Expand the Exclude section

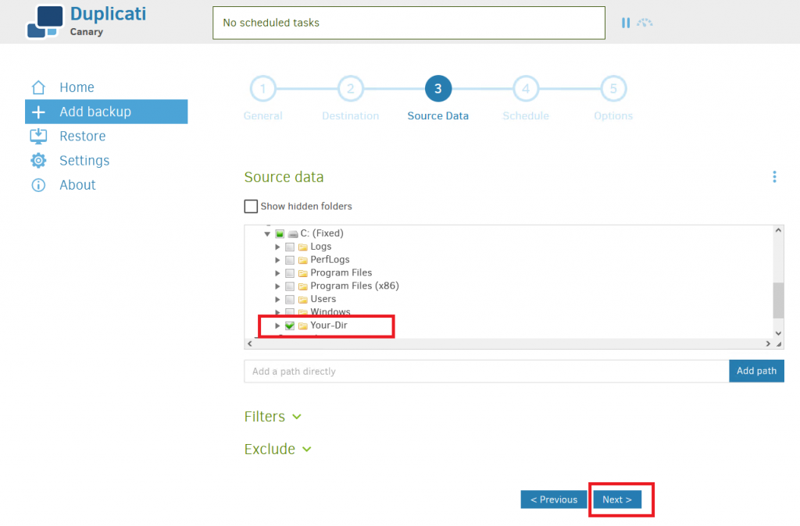(278, 449)
